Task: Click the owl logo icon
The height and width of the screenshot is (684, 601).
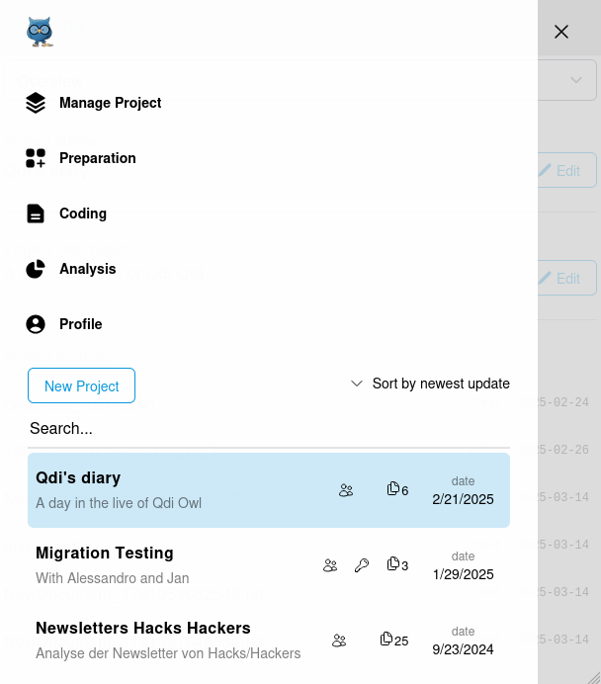Action: (x=40, y=32)
